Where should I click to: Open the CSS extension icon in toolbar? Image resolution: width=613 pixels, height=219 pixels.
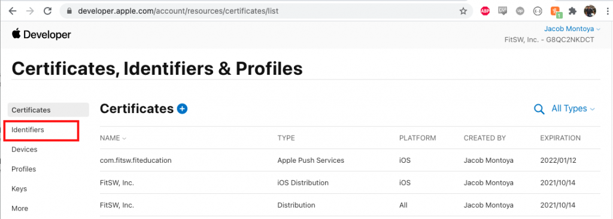point(503,11)
